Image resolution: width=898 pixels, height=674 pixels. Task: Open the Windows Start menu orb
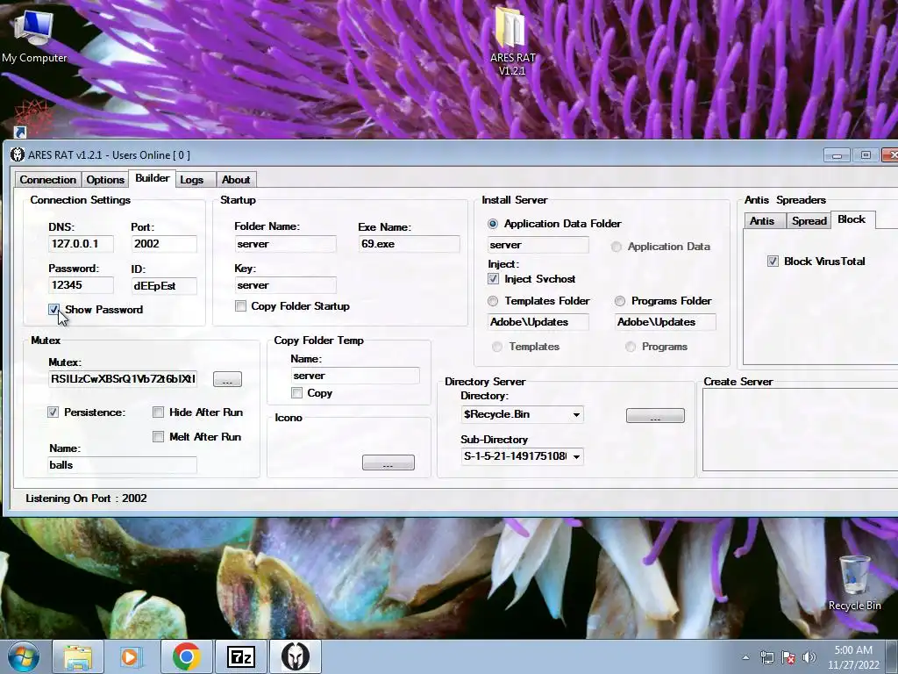click(24, 656)
